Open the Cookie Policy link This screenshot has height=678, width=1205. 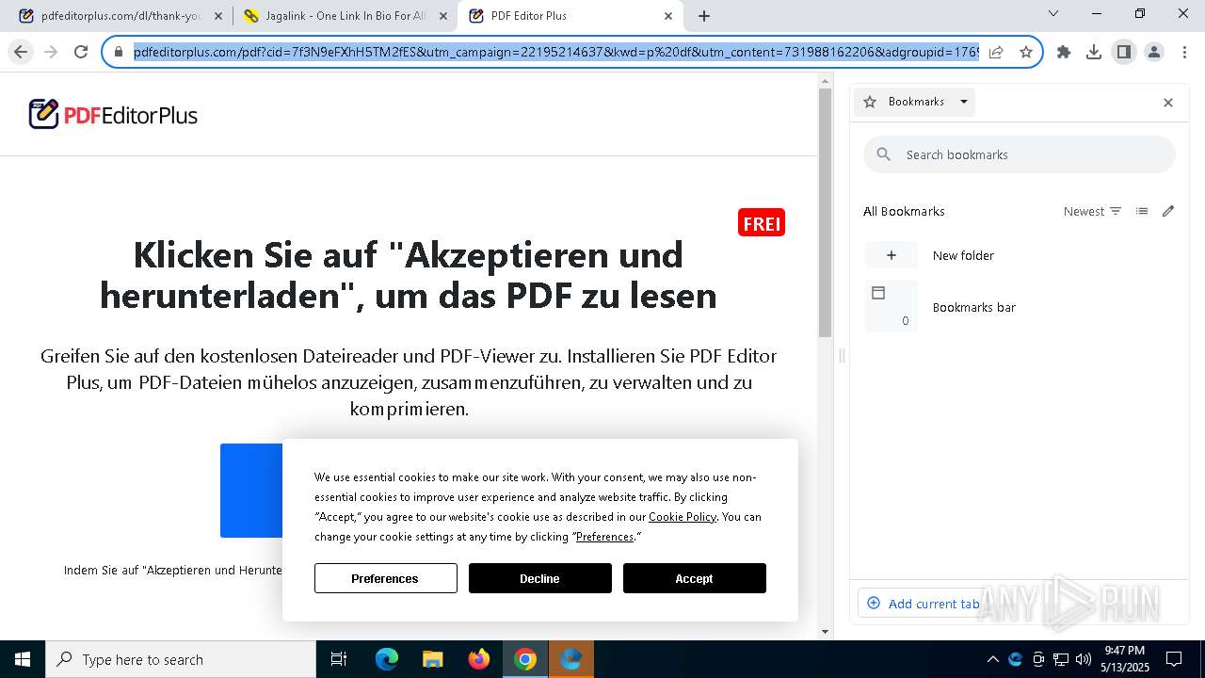(x=683, y=517)
